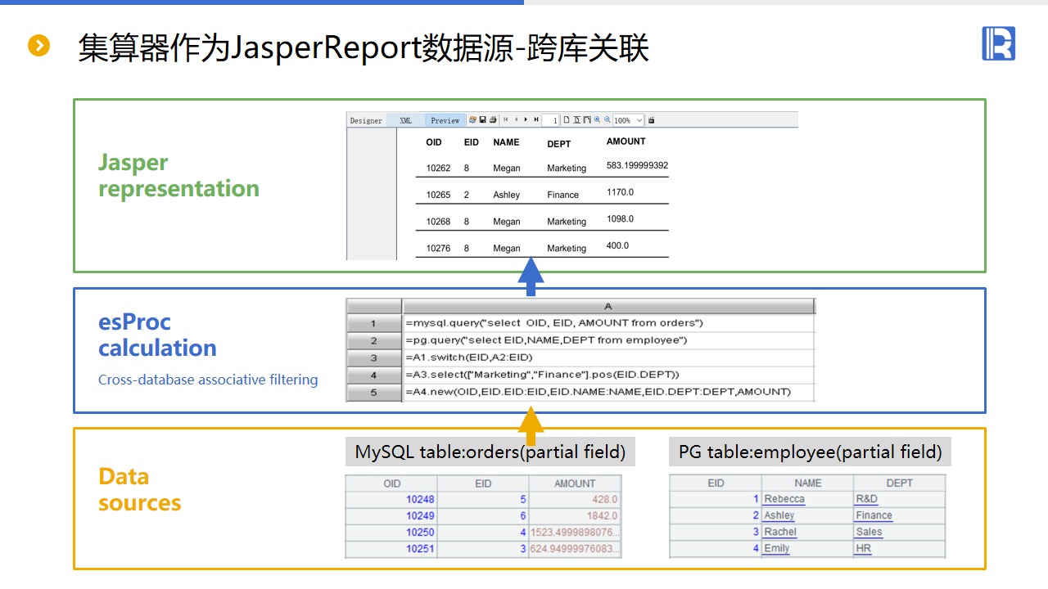Select row header 3 in esProc grid

374,357
